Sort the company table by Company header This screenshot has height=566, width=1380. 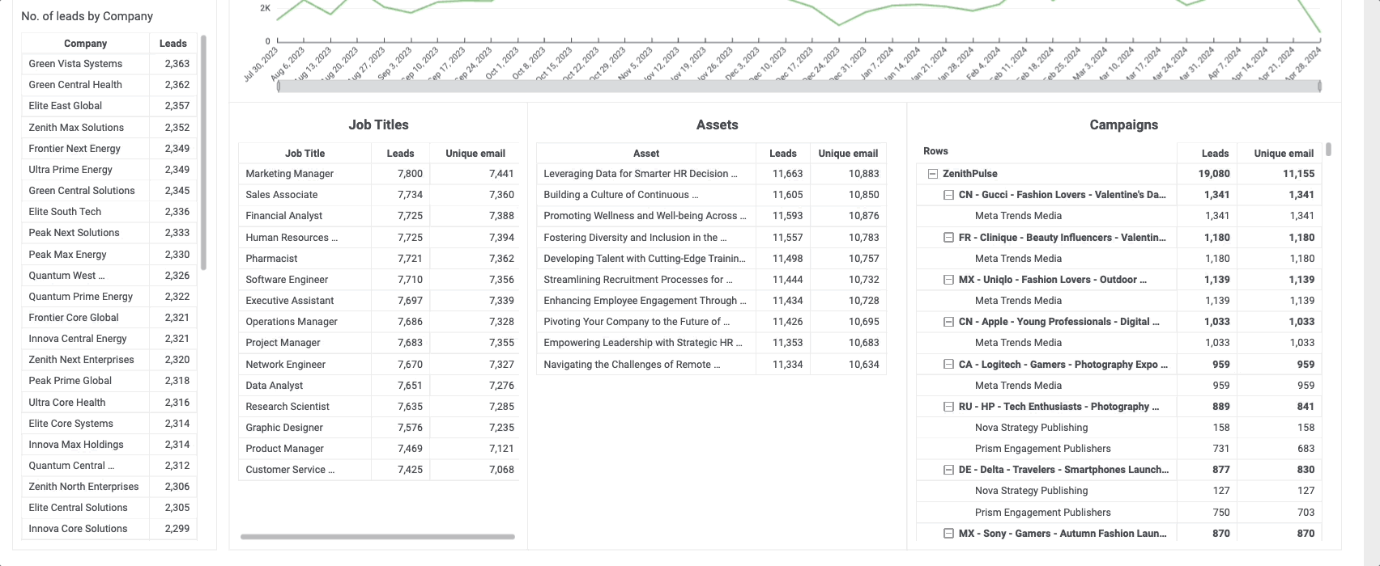click(85, 44)
